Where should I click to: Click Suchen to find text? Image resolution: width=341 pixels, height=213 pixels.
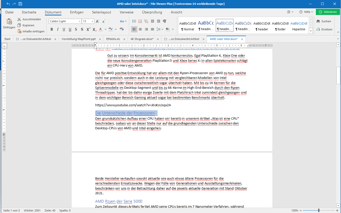324,21
